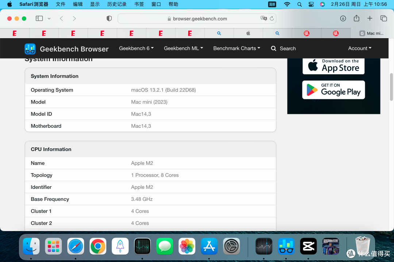The width and height of the screenshot is (394, 262).
Task: Add a new tab with the plus icon
Action: [370, 18]
